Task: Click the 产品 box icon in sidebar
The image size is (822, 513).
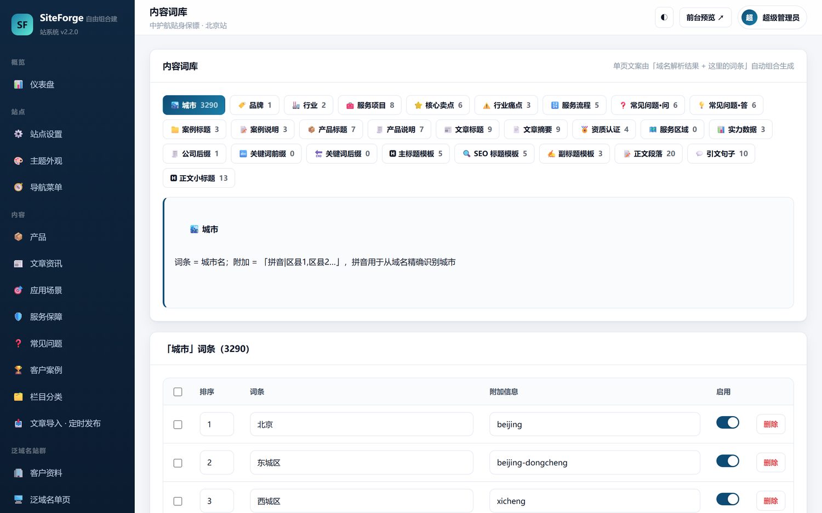Action: tap(18, 237)
